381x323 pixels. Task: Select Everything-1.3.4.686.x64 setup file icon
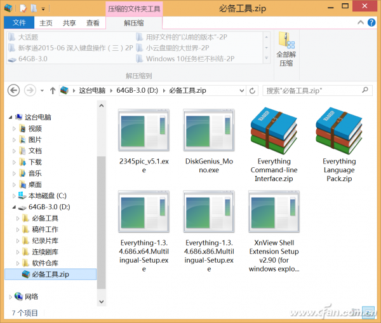[144, 212]
